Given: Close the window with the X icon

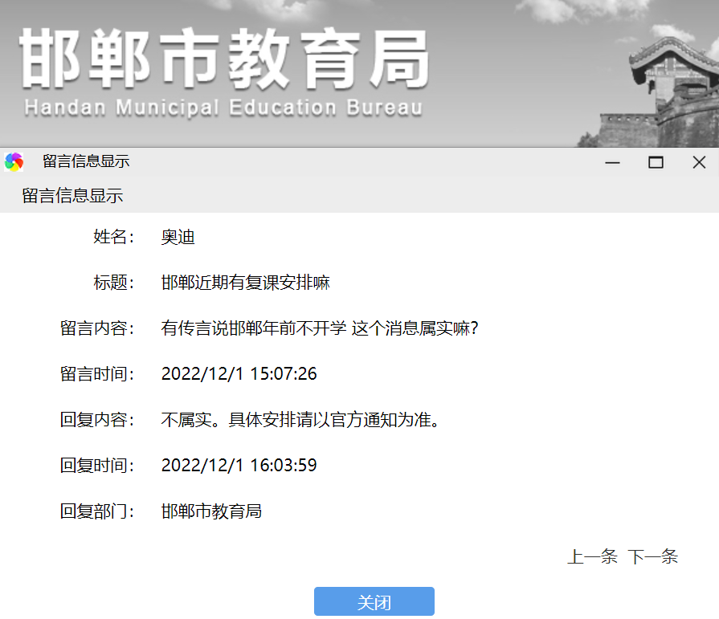Looking at the screenshot, I should (x=699, y=162).
